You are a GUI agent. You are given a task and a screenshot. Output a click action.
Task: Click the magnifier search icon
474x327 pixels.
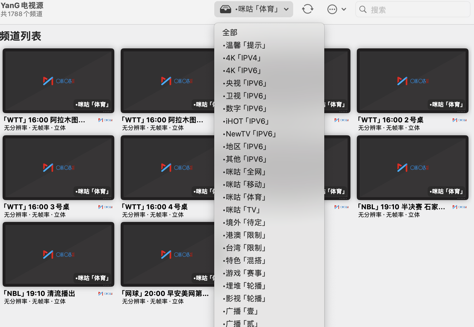pos(363,9)
